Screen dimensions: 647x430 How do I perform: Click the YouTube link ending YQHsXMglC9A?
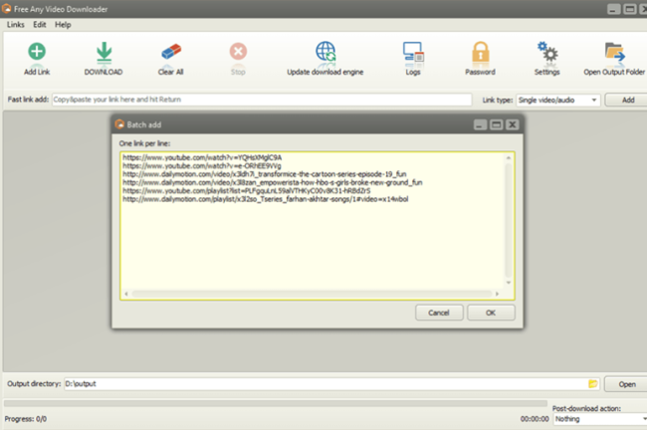click(202, 157)
